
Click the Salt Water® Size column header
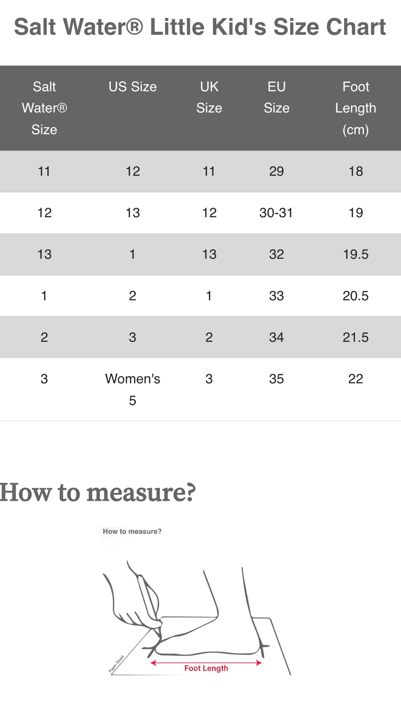[44, 108]
